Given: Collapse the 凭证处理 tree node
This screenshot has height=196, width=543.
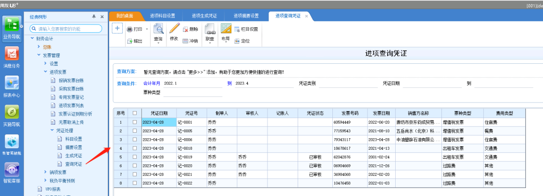Looking at the screenshot, I should tap(52, 131).
